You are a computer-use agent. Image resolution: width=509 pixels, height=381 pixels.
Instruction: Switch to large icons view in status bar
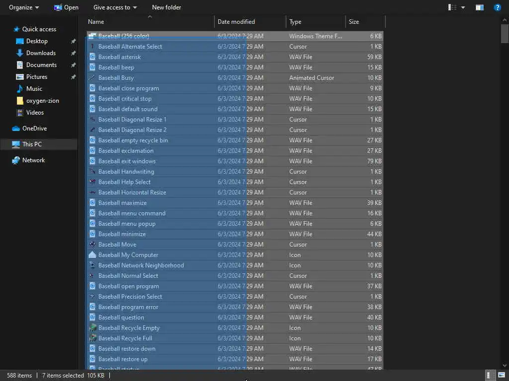click(502, 375)
